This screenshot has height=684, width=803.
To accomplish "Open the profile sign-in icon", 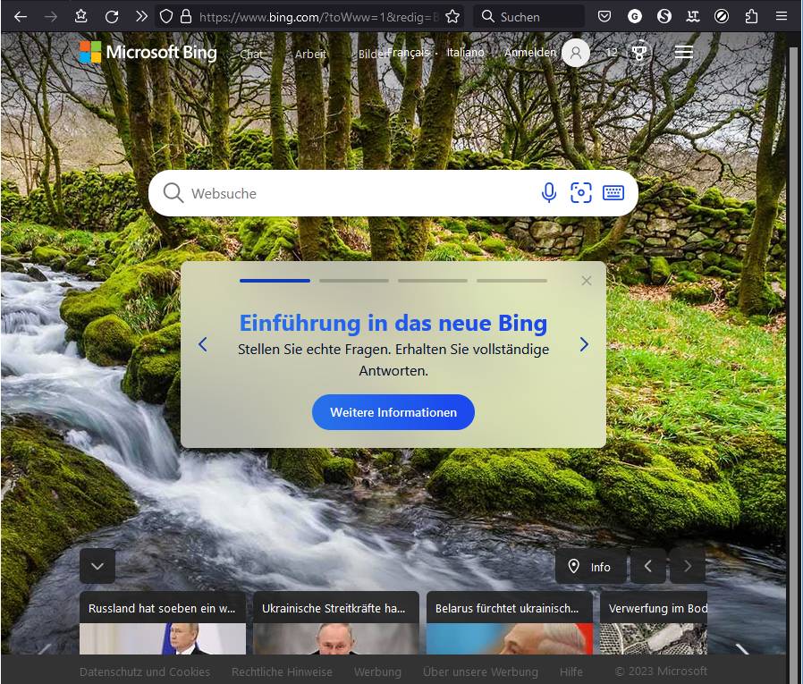I will pos(576,53).
